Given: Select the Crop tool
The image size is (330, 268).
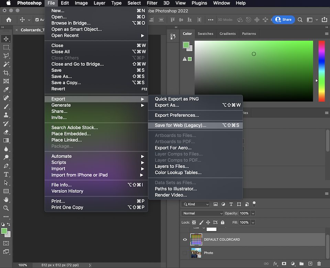Looking at the screenshot, I should (6, 73).
